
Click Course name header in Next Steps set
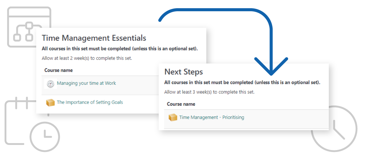tap(181, 104)
